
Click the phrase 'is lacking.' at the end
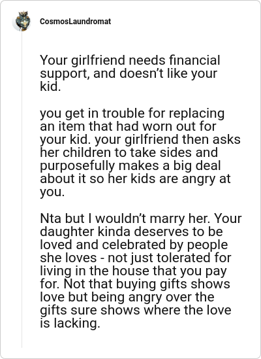tap(70, 324)
